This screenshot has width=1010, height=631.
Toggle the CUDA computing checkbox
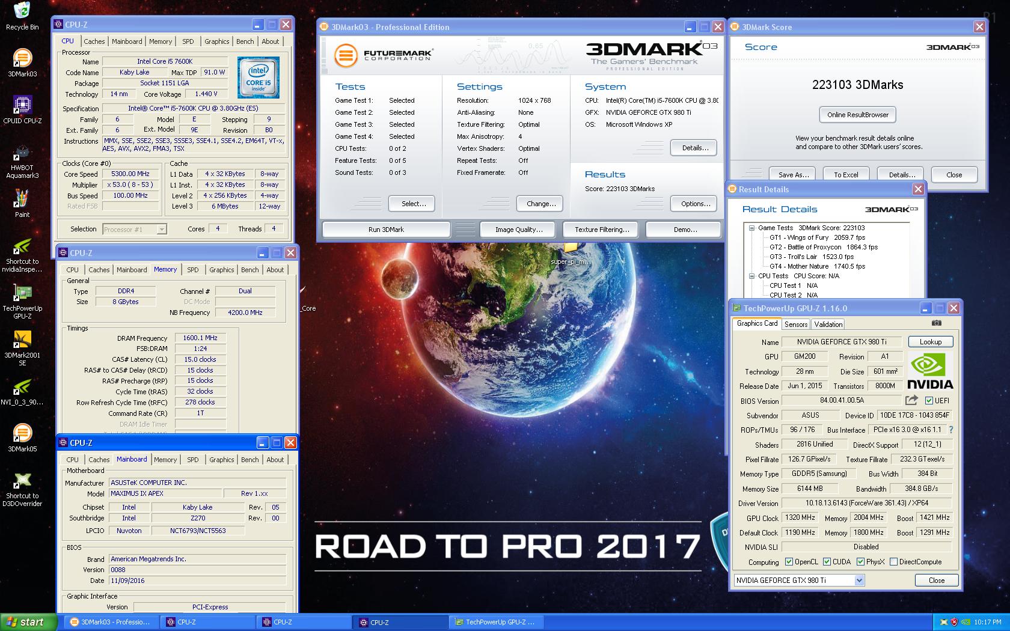(x=827, y=562)
